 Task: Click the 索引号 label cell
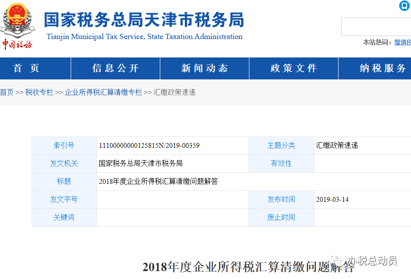(x=64, y=145)
